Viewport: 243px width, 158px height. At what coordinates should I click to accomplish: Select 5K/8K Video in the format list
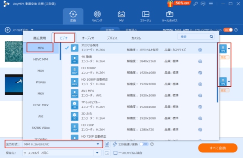pyautogui.click(x=41, y=128)
